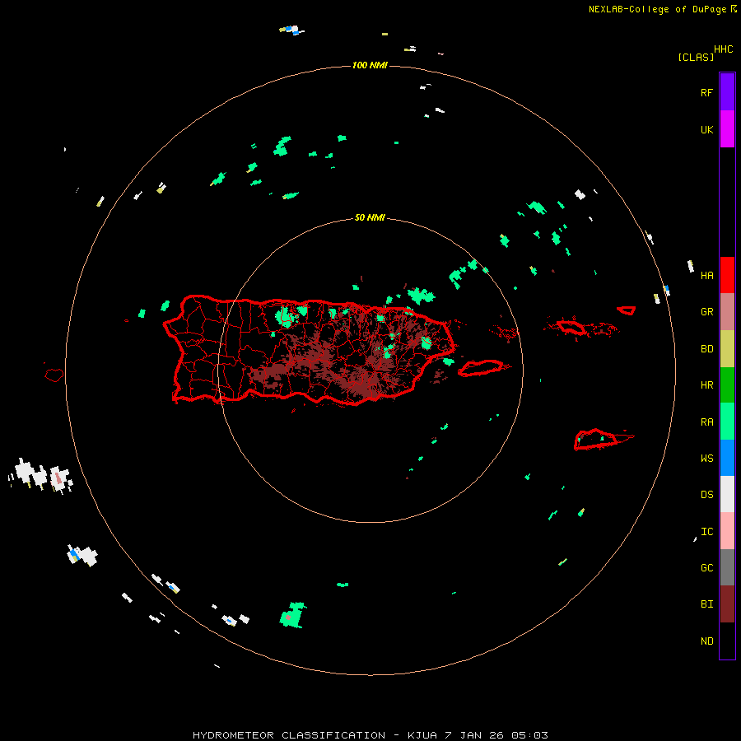Click the WS blue legend swatch
Viewport: 741px width, 741px height.
[x=727, y=458]
